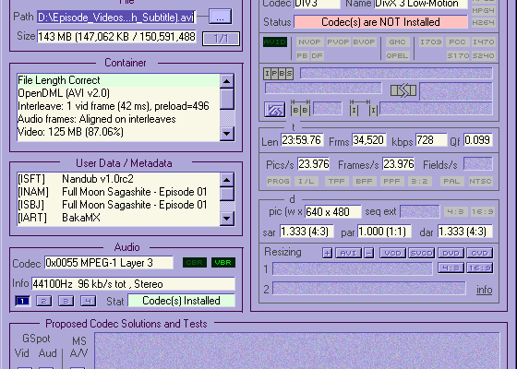The height and width of the screenshot is (369, 517).
Task: Click the audio Codec(s) Installed status
Action: [x=181, y=301]
